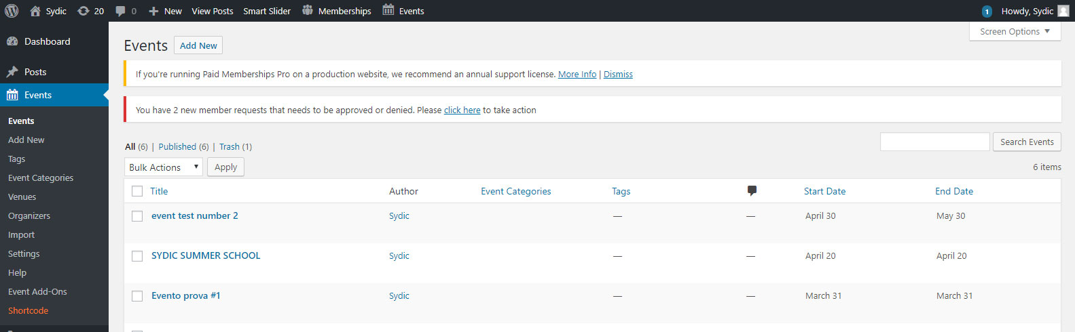Expand the Screen Options panel
This screenshot has height=332, width=1075.
pyautogui.click(x=1015, y=31)
